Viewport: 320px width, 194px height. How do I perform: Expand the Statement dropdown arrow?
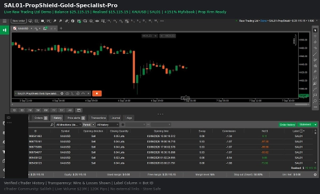point(316,125)
